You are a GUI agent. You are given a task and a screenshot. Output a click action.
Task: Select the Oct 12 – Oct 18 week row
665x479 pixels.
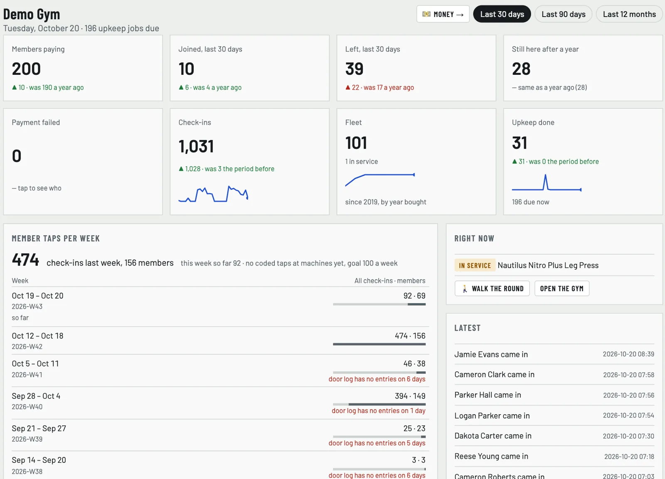click(220, 341)
